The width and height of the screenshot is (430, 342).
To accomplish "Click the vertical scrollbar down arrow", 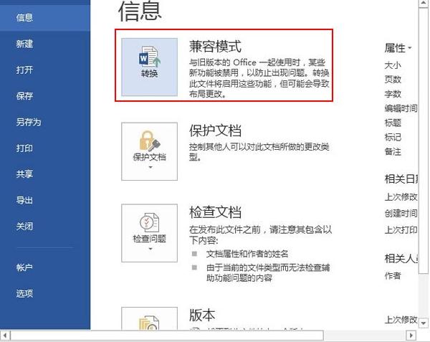I will tap(424, 323).
